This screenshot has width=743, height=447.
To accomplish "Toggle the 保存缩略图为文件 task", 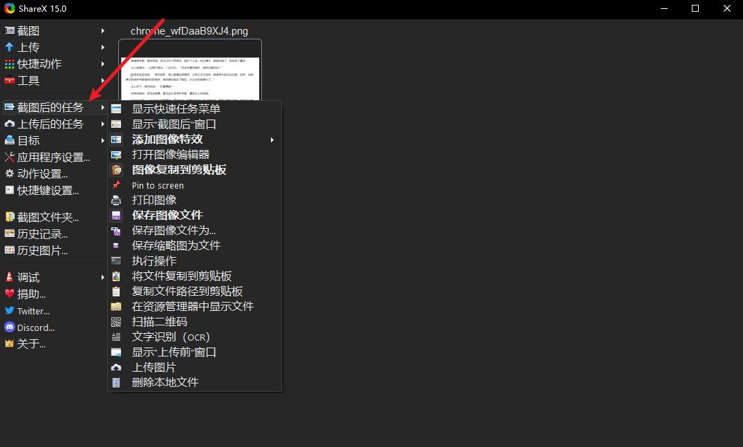I will (x=195, y=246).
